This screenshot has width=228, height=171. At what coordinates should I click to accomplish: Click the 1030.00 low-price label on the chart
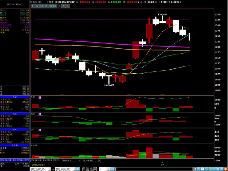coord(109,85)
